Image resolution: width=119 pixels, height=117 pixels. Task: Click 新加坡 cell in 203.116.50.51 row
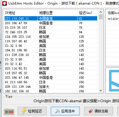click(44, 68)
